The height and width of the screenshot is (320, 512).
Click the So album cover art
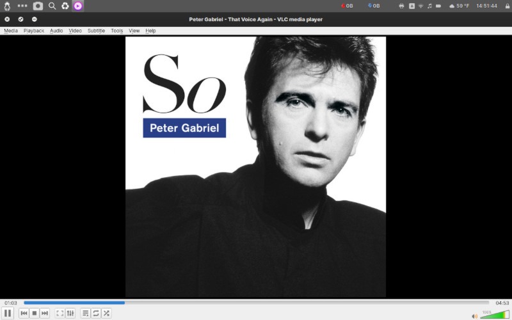pos(255,167)
